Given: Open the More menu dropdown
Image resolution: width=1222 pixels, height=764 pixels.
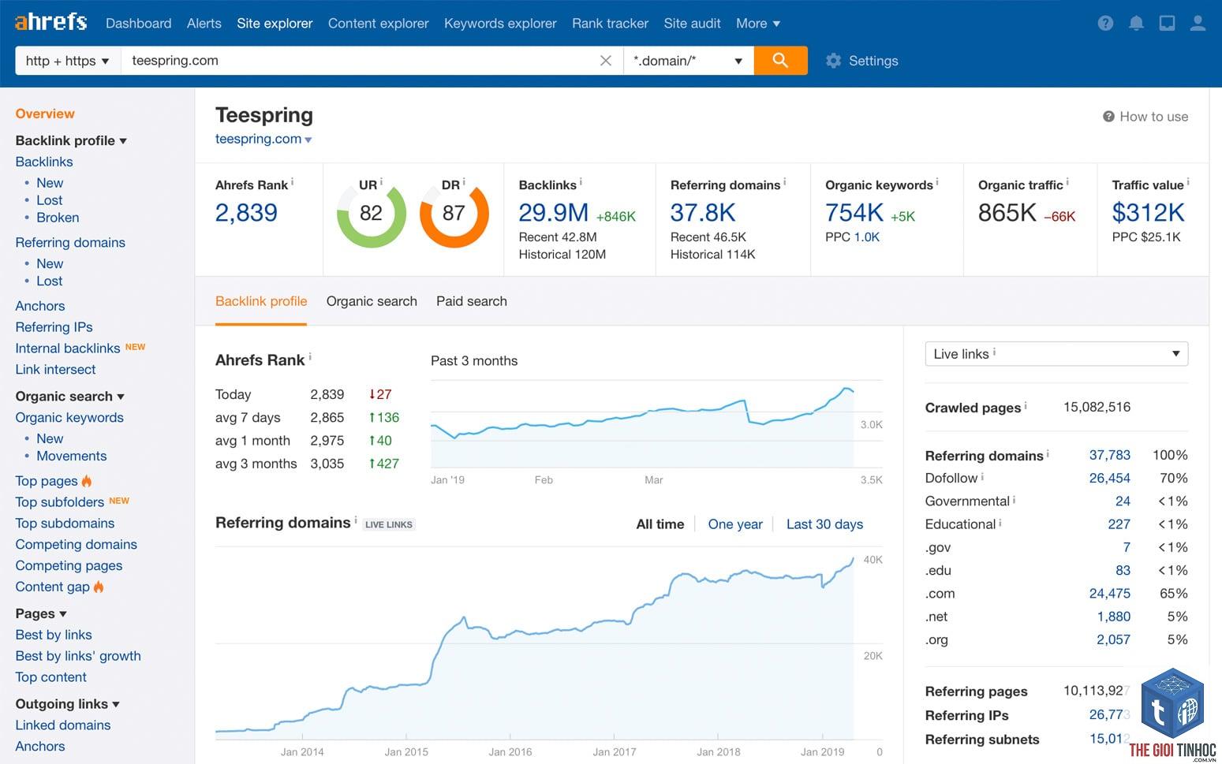Looking at the screenshot, I should coord(758,24).
